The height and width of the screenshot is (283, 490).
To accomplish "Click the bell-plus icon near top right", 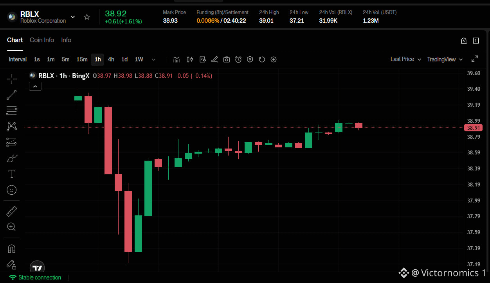I will (464, 41).
